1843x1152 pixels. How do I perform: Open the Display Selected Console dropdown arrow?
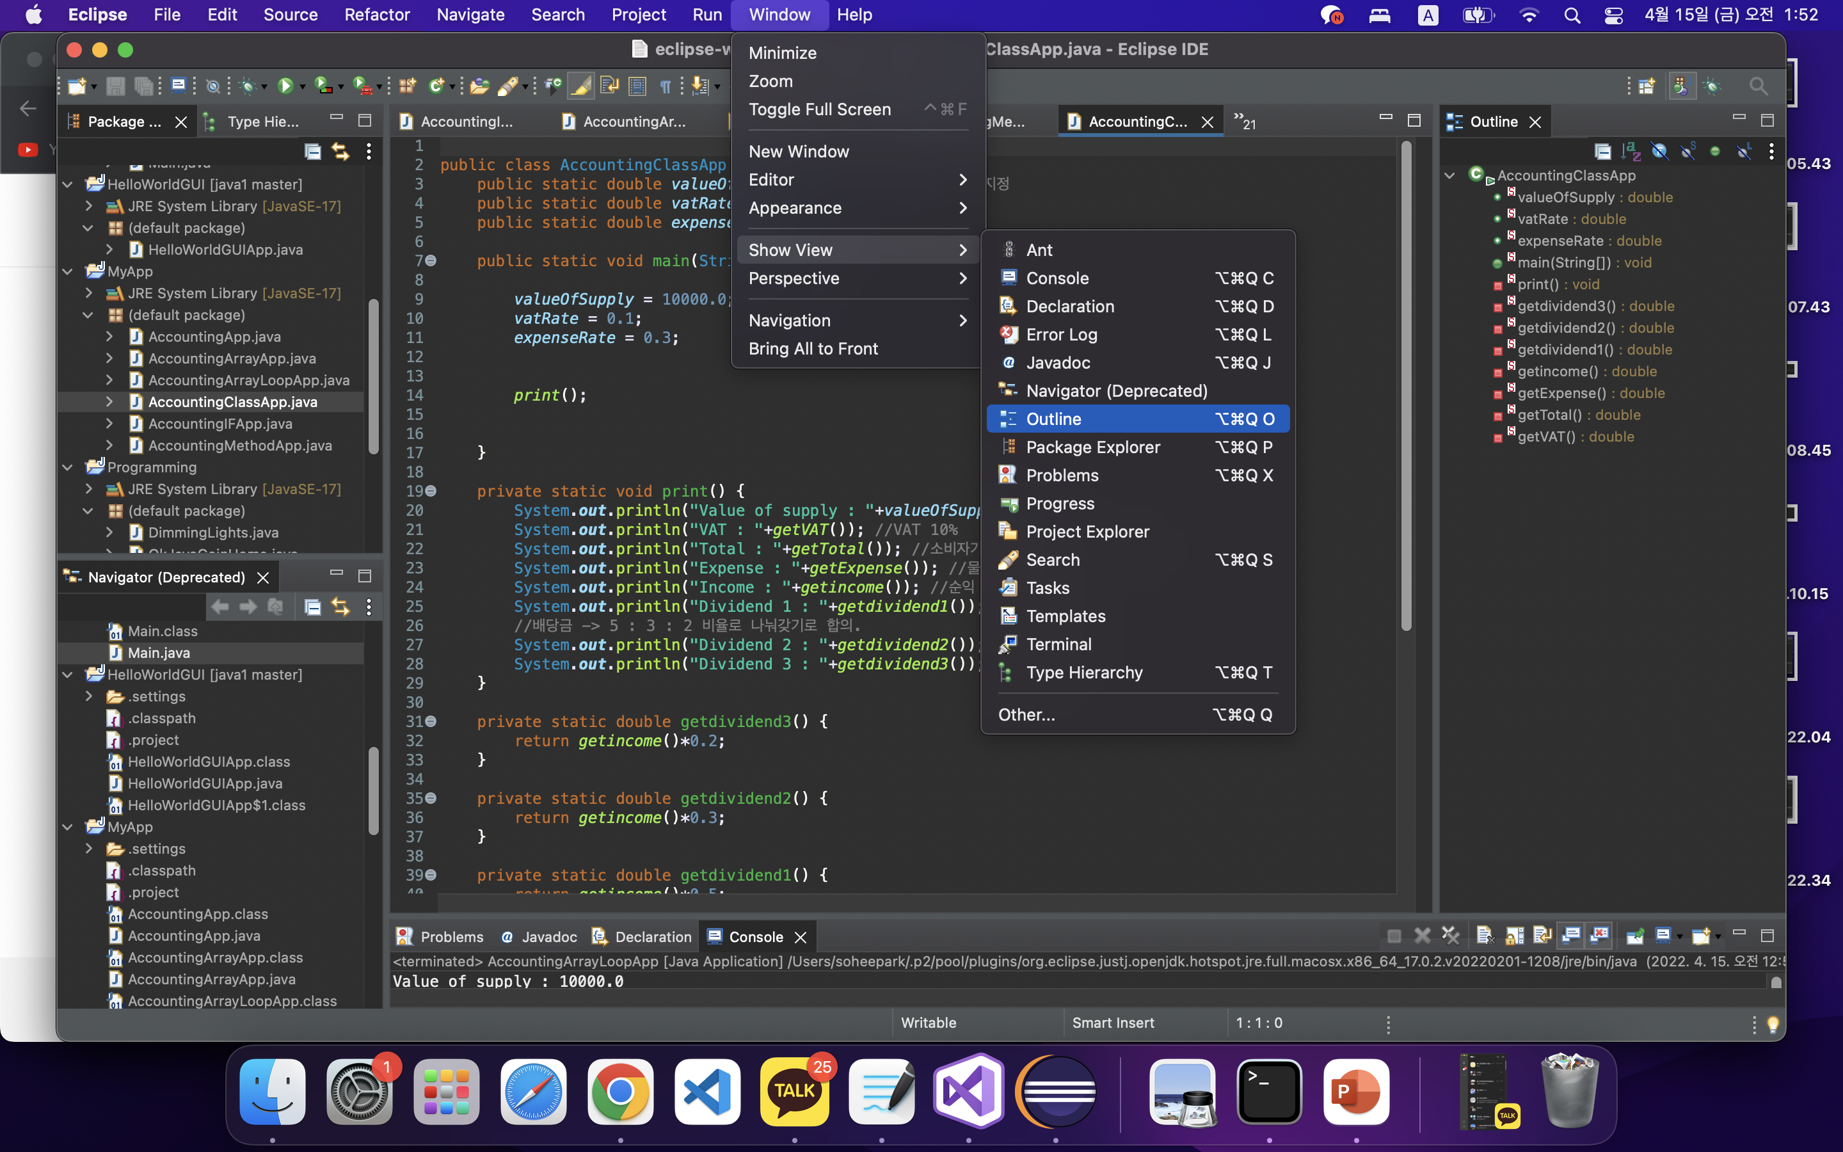tap(1679, 936)
